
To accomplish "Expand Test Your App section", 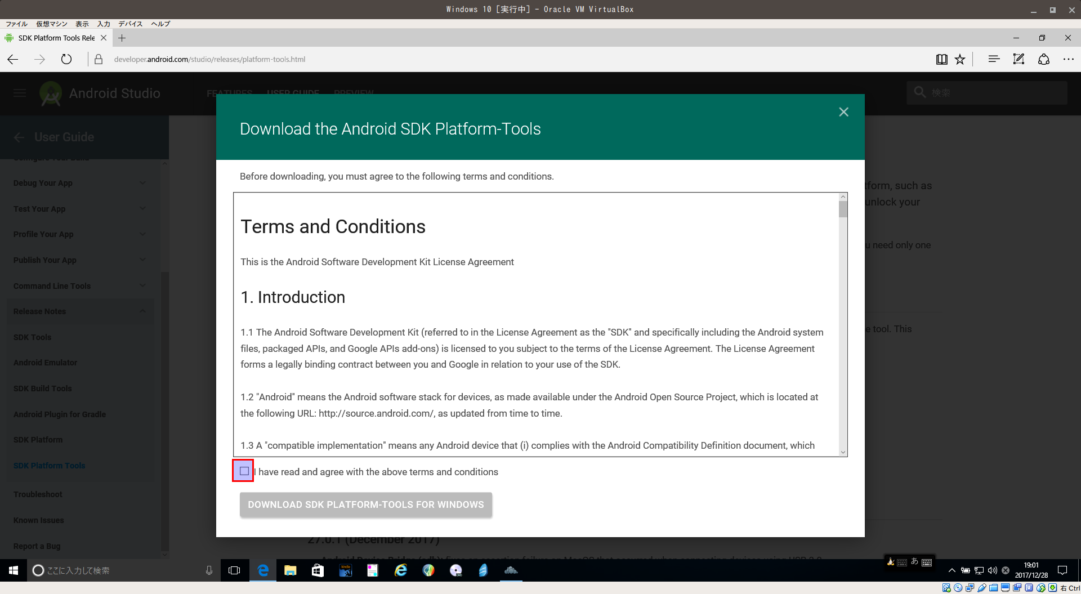I will coord(80,209).
